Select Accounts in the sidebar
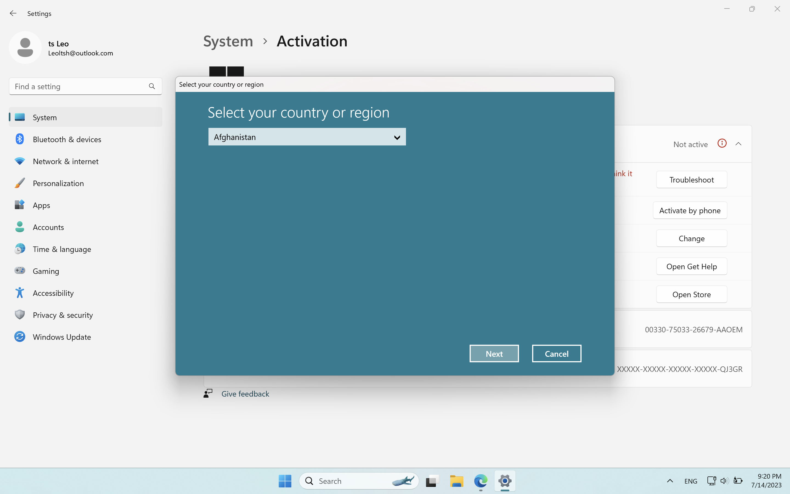This screenshot has height=494, width=790. click(48, 228)
